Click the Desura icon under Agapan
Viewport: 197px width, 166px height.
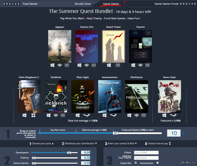60,65
